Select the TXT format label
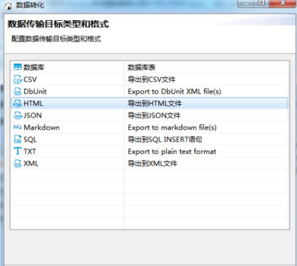 point(30,151)
